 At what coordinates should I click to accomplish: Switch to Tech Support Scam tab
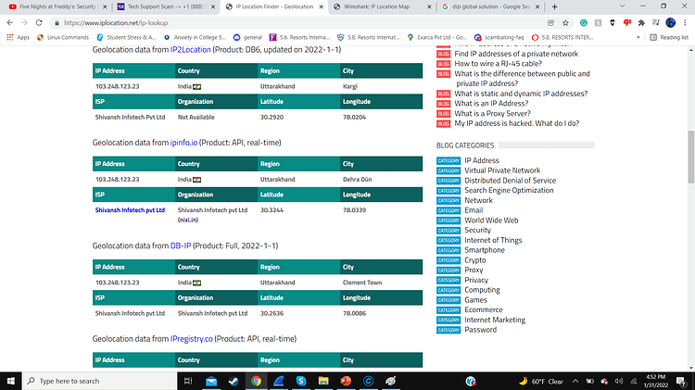(166, 6)
